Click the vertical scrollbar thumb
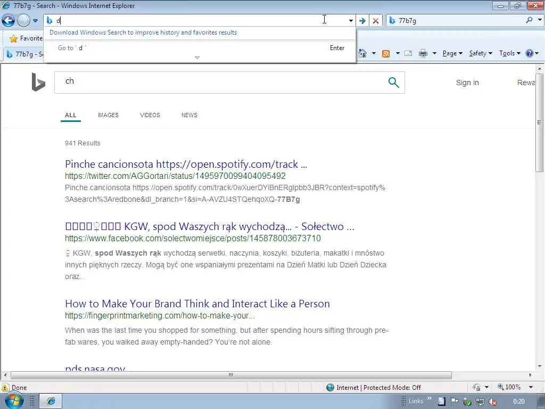Image resolution: width=545 pixels, height=409 pixels. click(540, 122)
